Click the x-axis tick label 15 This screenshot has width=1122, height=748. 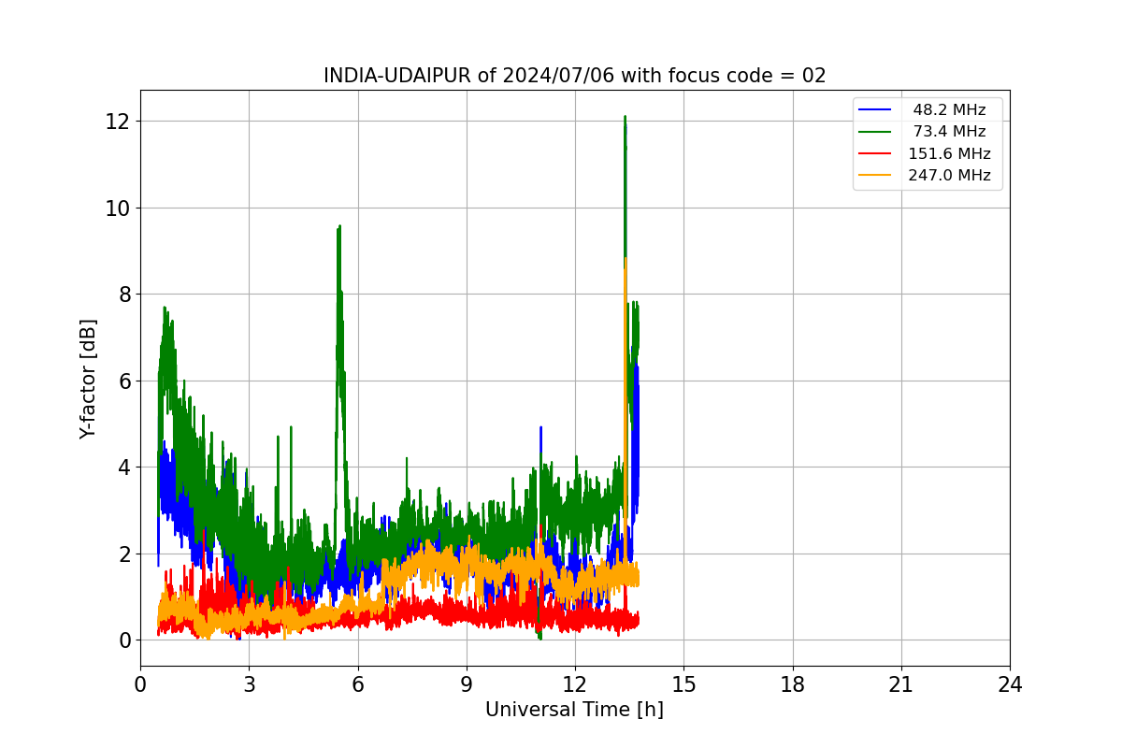(683, 684)
